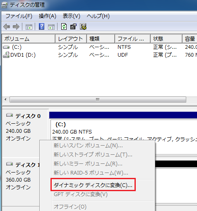197x211 pixels.
Task: Open the 表示(V) menu
Action: (x=72, y=16)
